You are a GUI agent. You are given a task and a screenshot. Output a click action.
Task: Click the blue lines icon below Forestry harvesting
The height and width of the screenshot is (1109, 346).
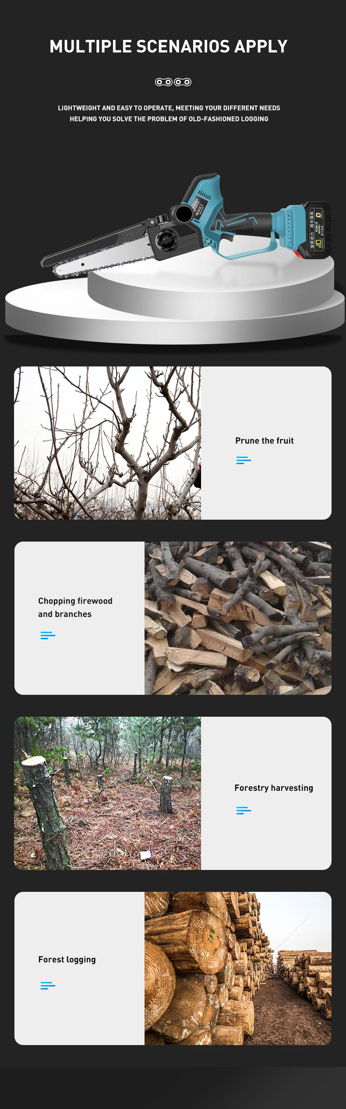pos(244,810)
